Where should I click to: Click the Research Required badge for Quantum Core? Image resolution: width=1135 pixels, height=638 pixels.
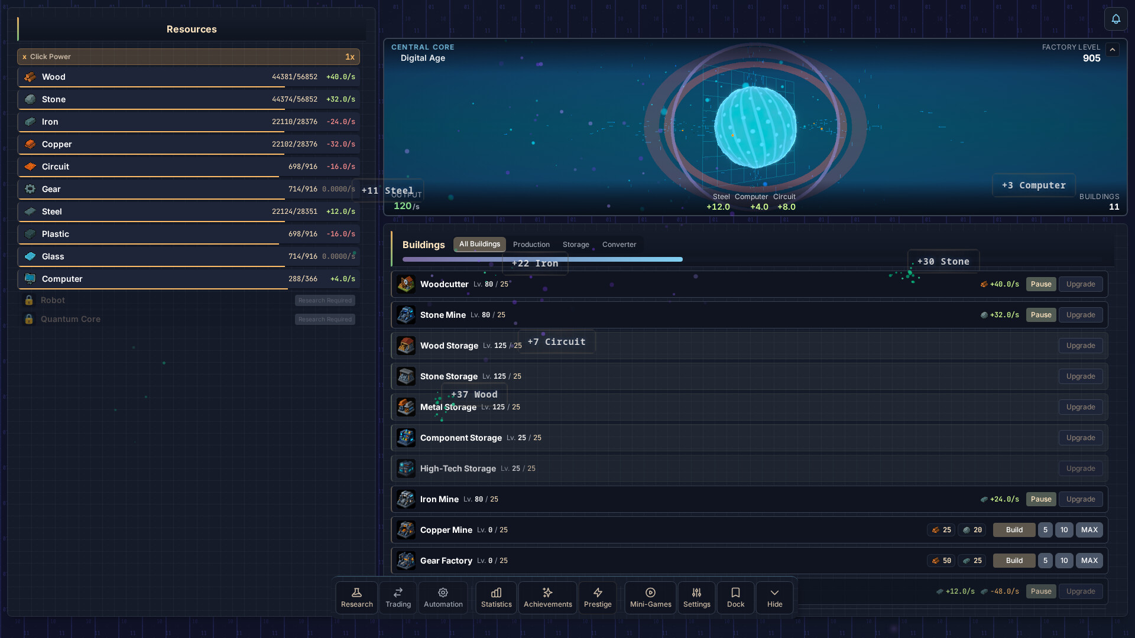(325, 319)
